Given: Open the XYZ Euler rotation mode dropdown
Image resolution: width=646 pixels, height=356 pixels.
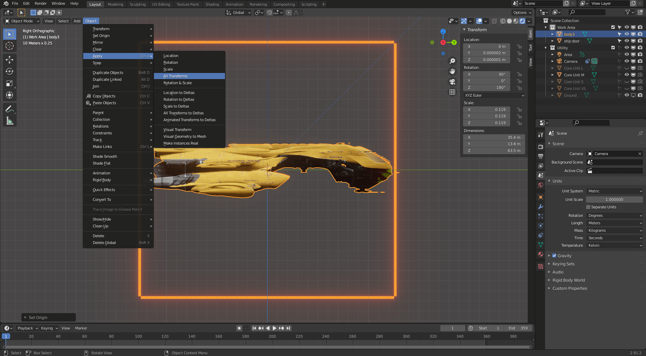Looking at the screenshot, I should [x=494, y=95].
